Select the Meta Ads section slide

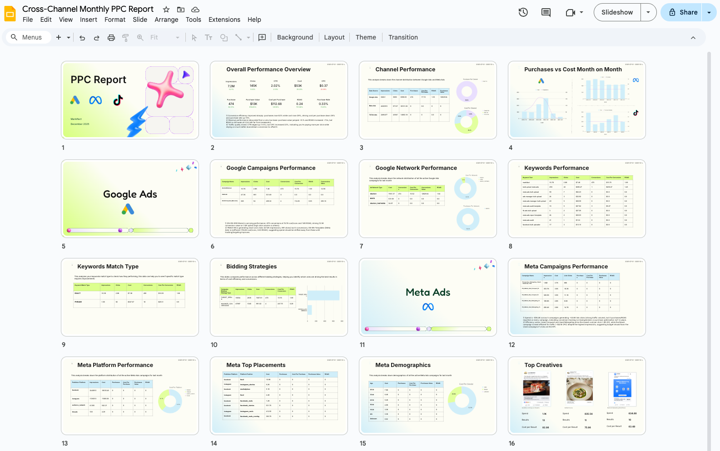[428, 297]
